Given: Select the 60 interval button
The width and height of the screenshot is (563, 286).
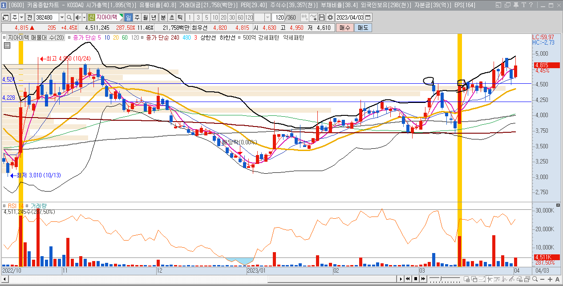Looking at the screenshot, I should coord(240,17).
